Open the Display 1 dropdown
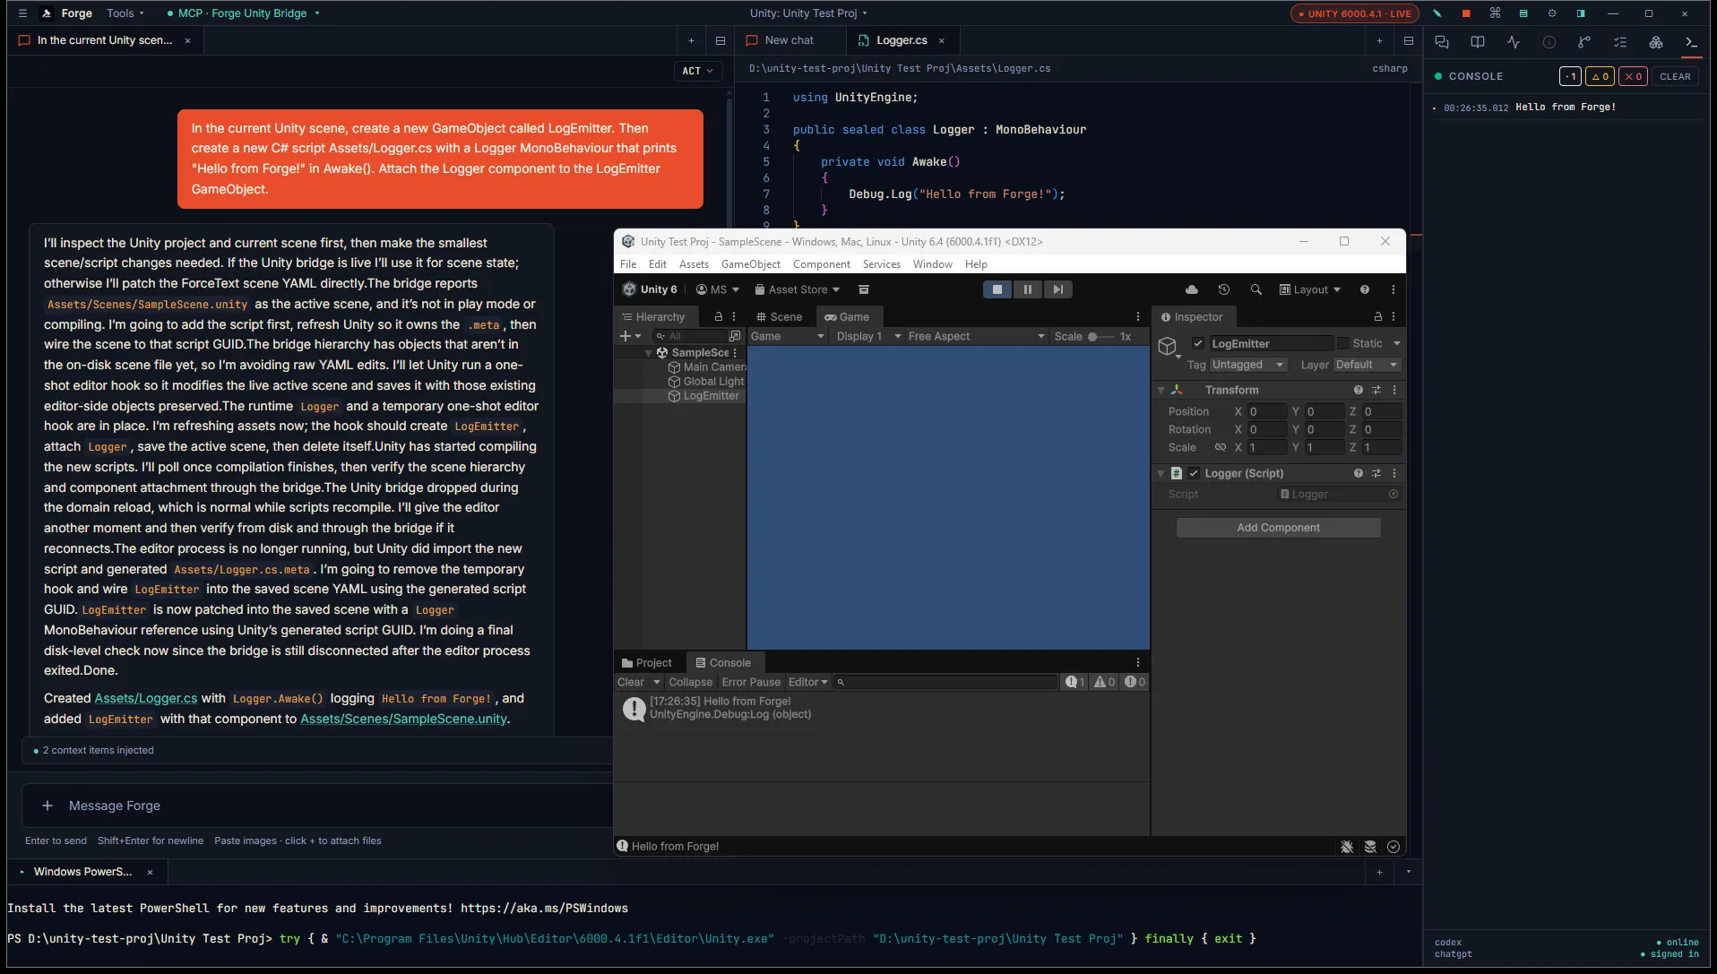 [x=867, y=336]
